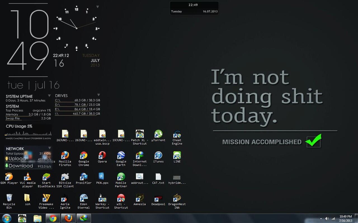The width and height of the screenshot is (358, 223).
Task: Select the D:\ drive row
Action: click(77, 105)
